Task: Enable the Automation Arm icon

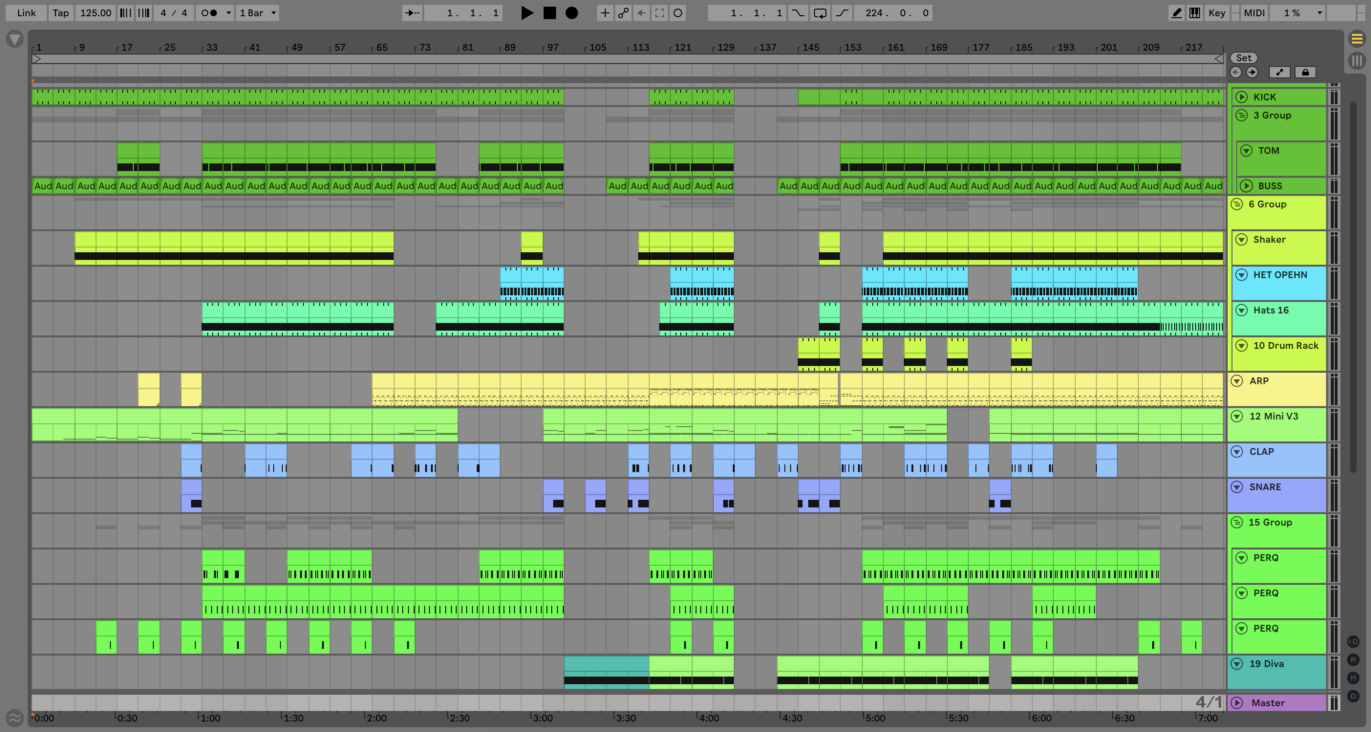Action: [x=623, y=13]
